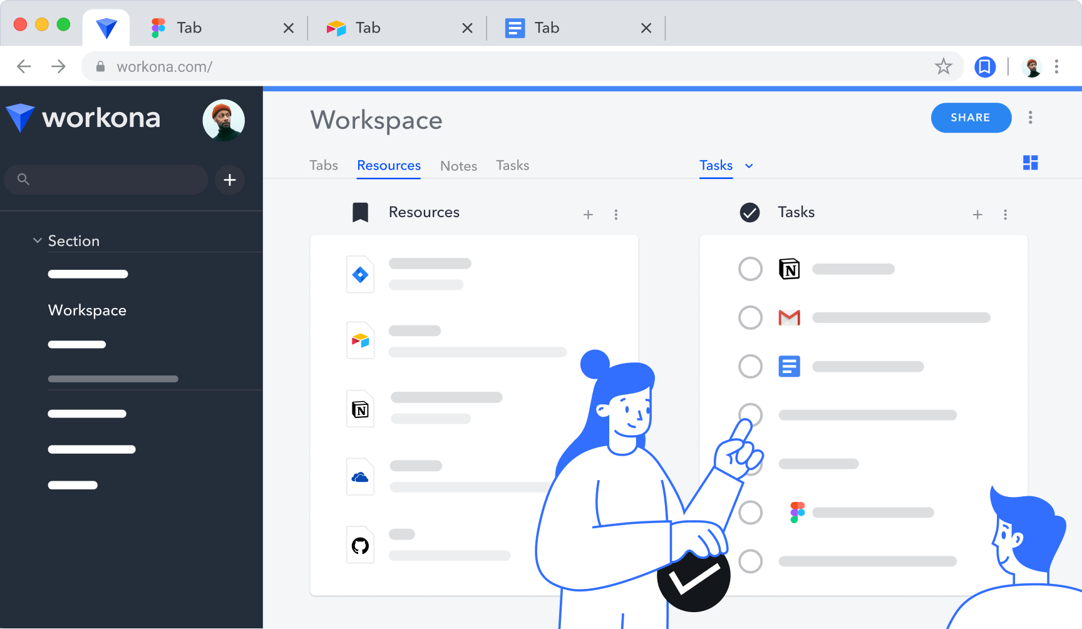The image size is (1082, 629).
Task: Add a new resource with the plus icon
Action: 588,215
